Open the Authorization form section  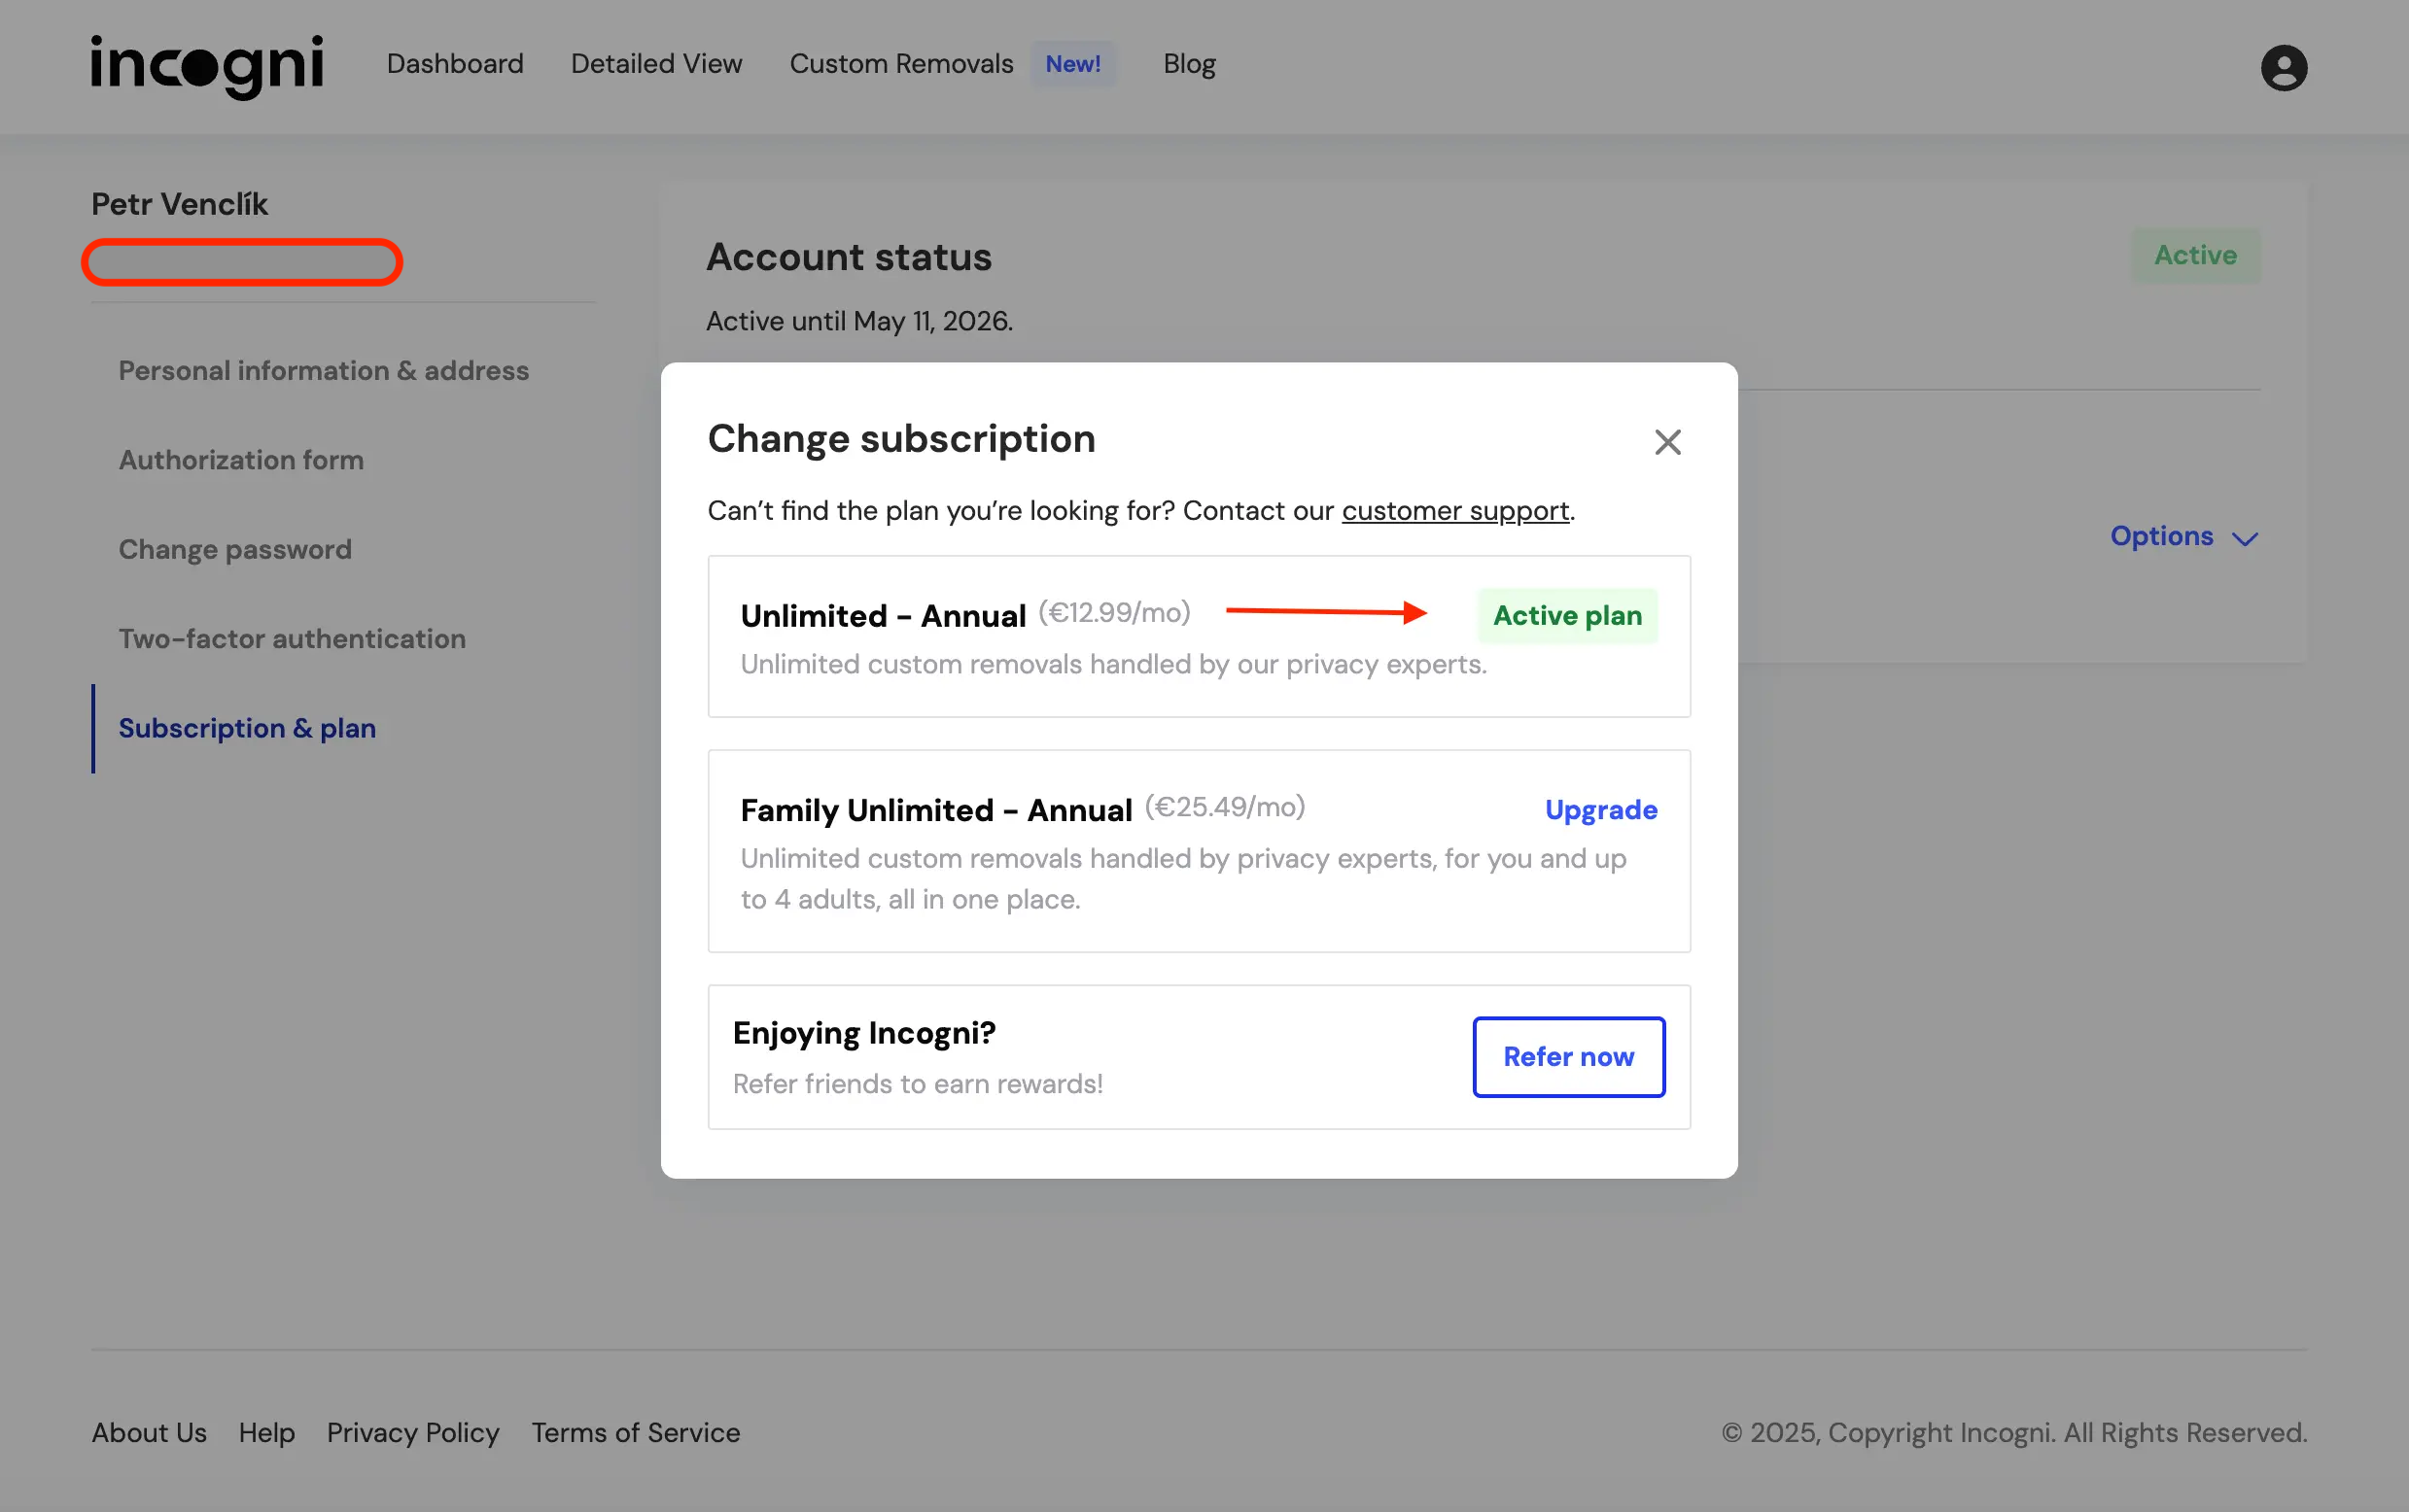pyautogui.click(x=241, y=460)
